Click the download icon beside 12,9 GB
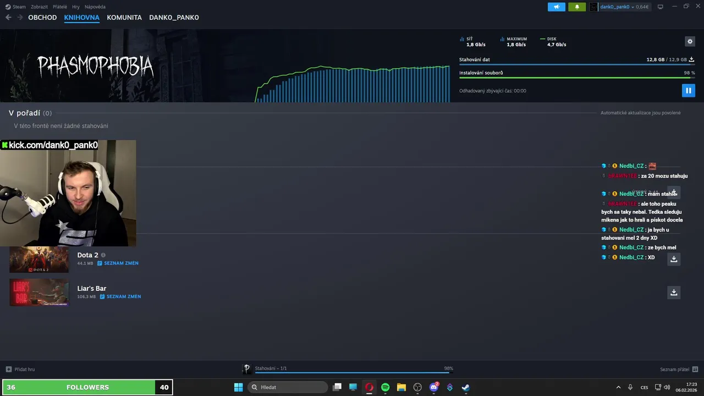Viewport: 704px width, 396px height. [691, 59]
